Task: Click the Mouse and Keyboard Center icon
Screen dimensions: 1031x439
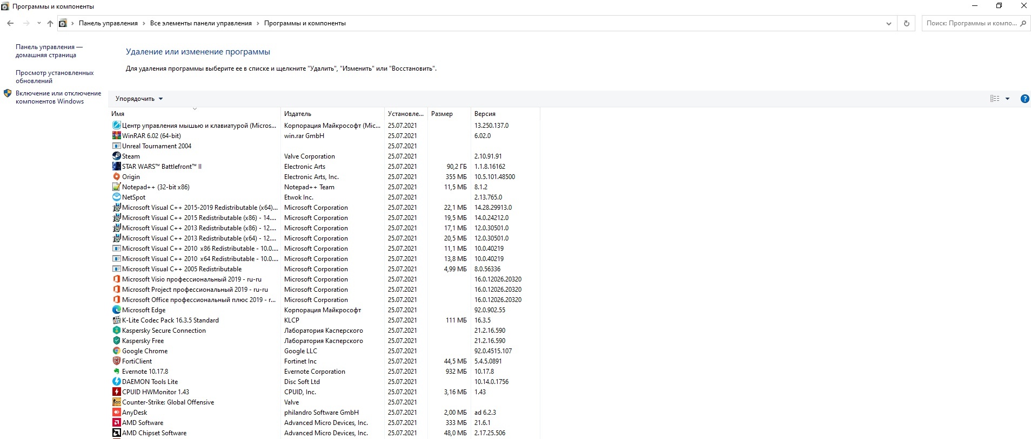Action: pos(116,126)
